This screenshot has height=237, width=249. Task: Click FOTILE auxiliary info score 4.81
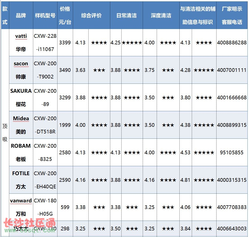[185, 180]
